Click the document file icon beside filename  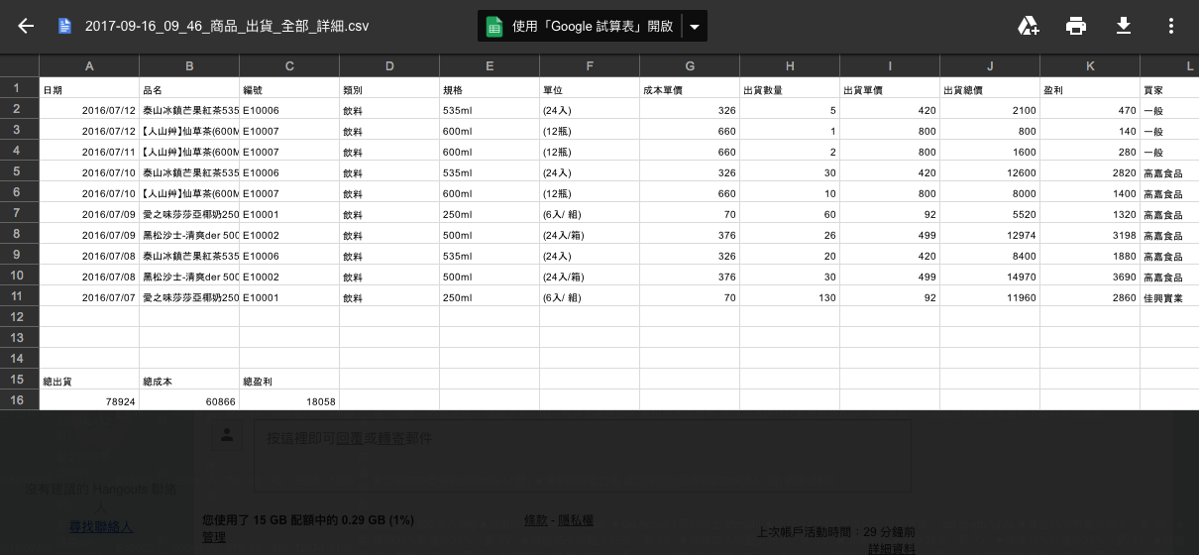(x=65, y=27)
